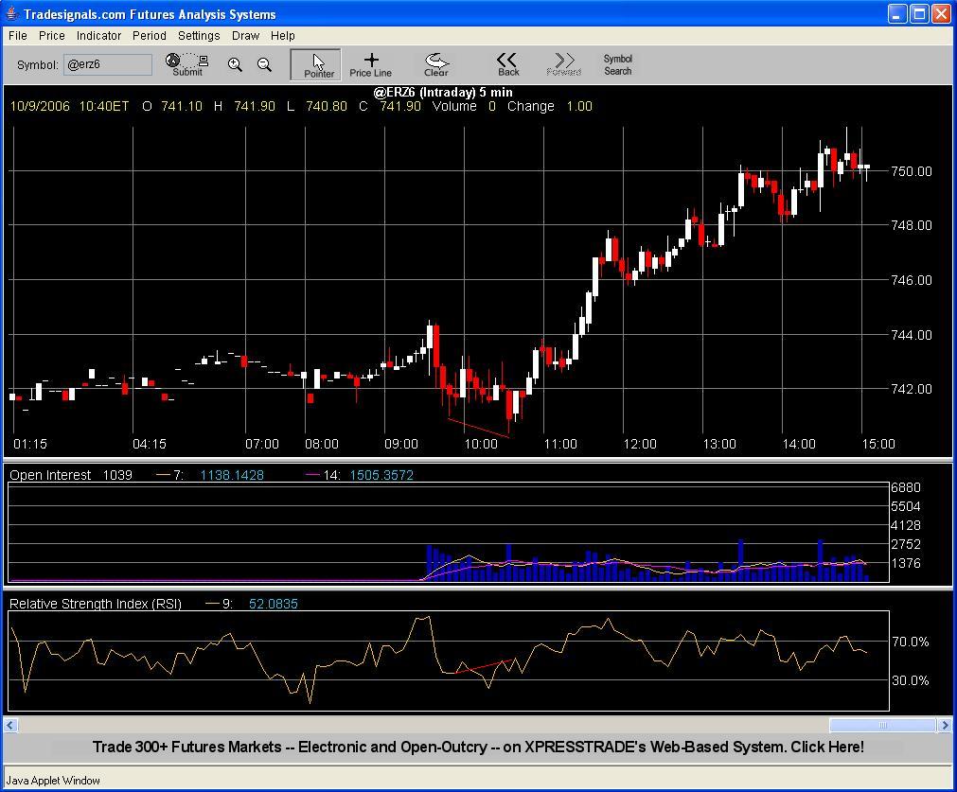The image size is (957, 792).
Task: Clear drawings with the Clear button
Action: [x=436, y=64]
